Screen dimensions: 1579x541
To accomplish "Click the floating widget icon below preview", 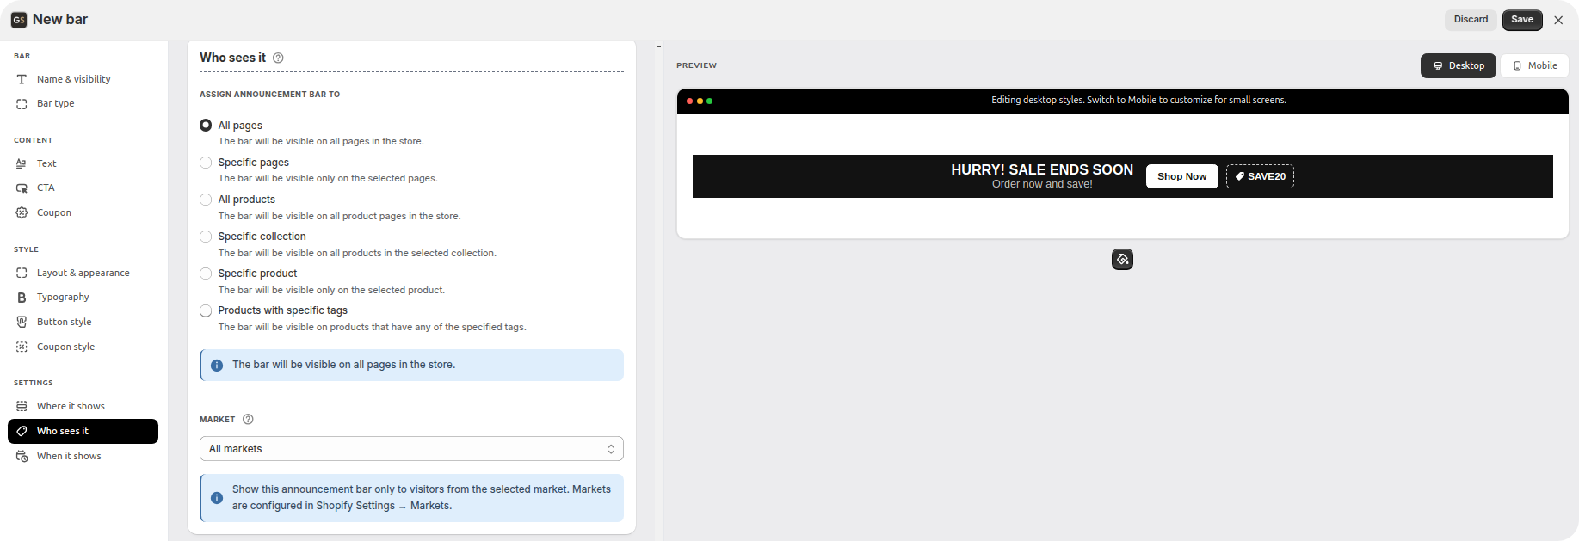I will tap(1122, 259).
